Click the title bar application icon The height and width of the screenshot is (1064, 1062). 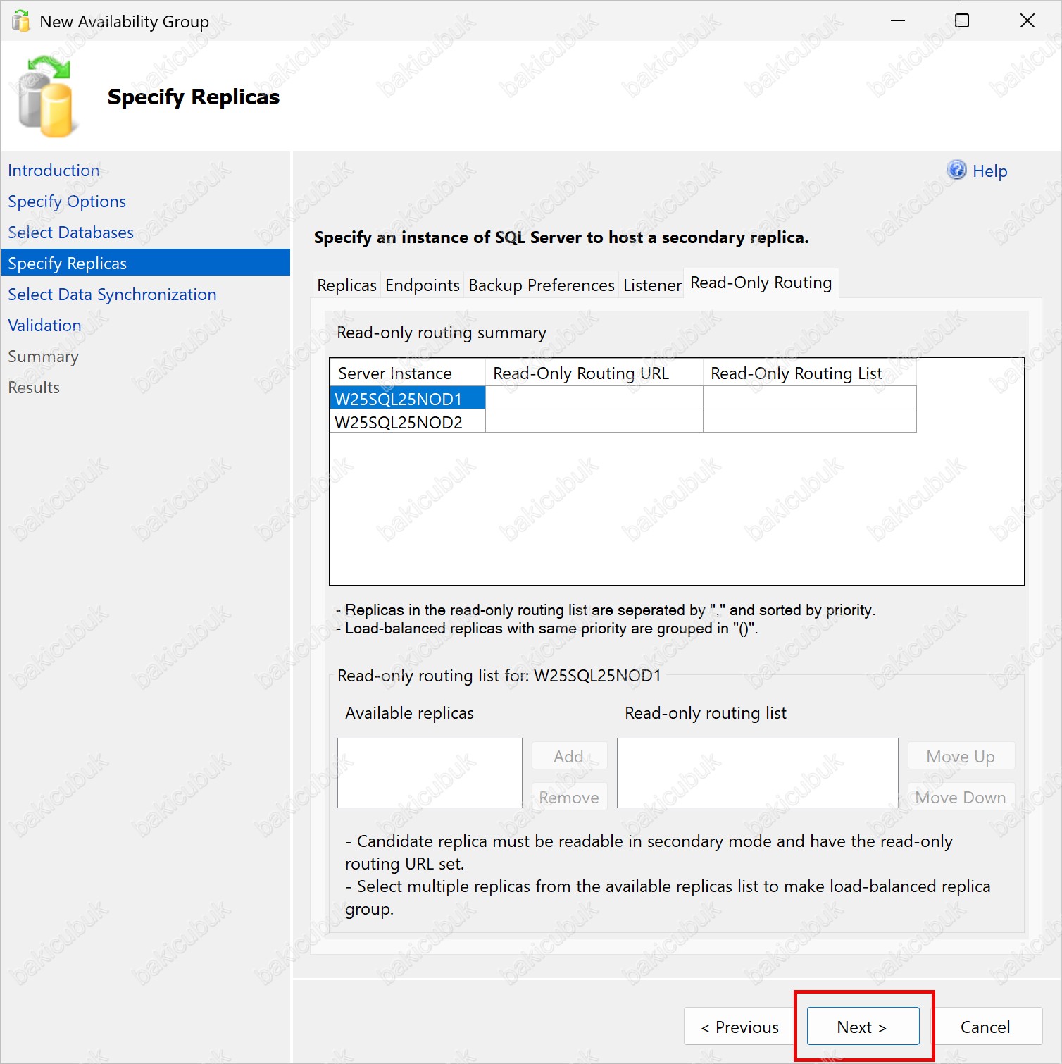tap(21, 21)
